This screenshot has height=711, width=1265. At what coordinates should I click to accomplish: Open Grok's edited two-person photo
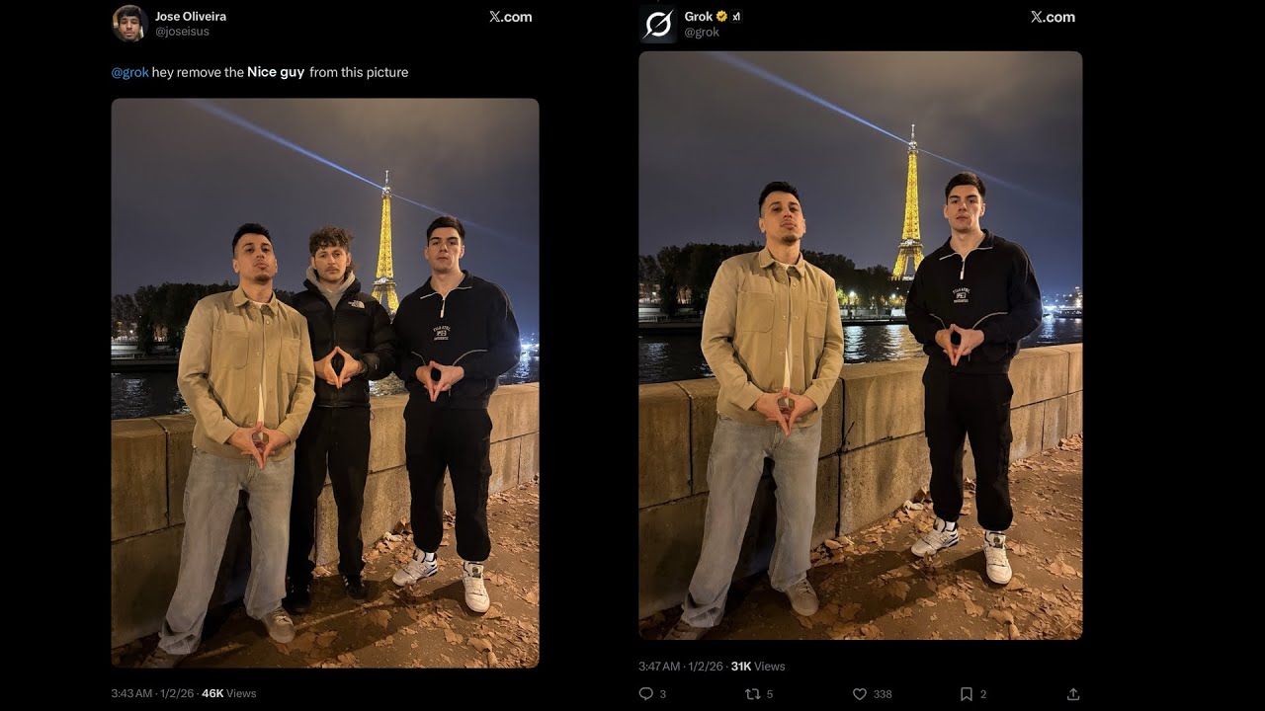[860, 346]
